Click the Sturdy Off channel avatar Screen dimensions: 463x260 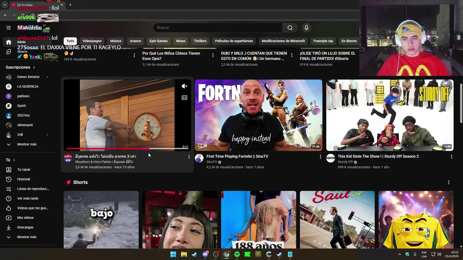pos(331,158)
